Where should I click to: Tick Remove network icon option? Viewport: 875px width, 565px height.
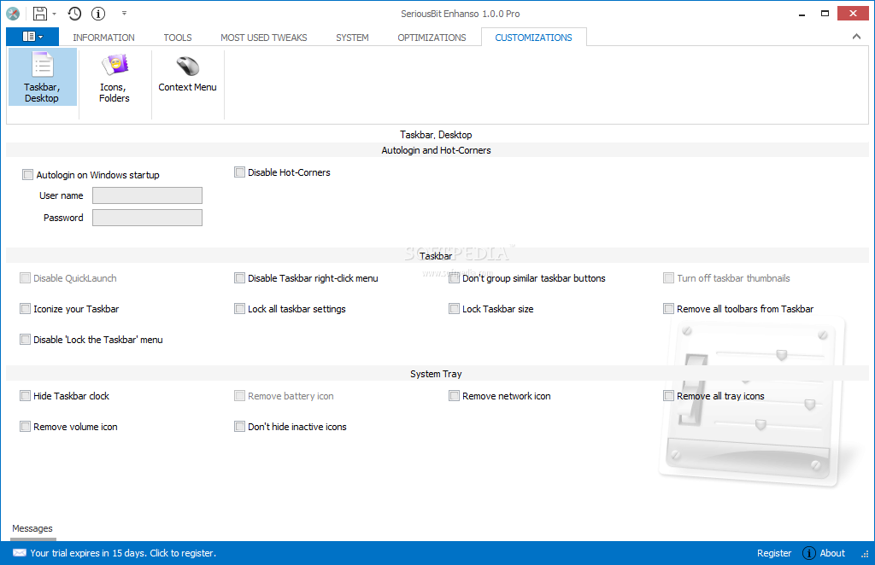point(455,396)
